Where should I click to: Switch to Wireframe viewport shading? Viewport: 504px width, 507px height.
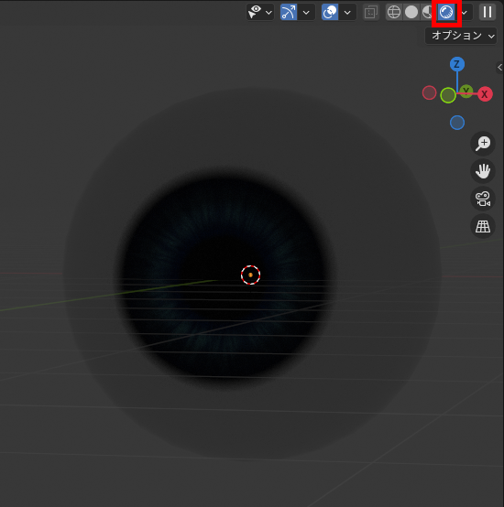(394, 12)
